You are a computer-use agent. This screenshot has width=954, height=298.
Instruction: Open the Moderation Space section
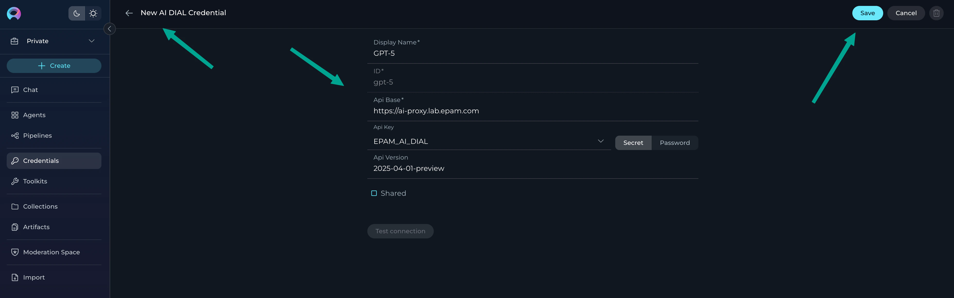click(51, 252)
